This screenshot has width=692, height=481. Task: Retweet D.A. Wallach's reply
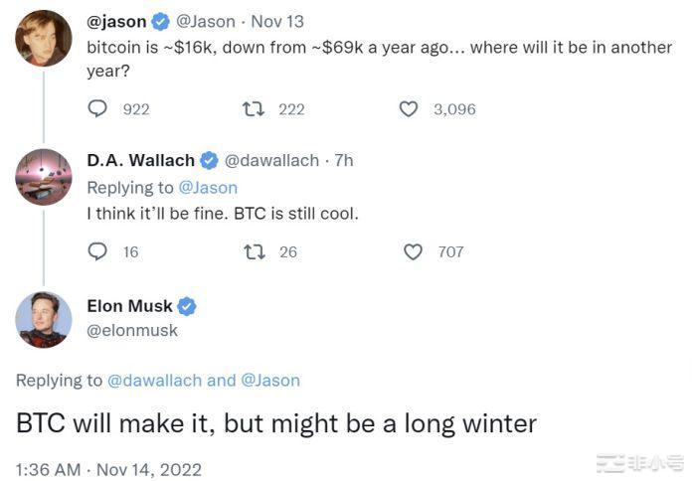pyautogui.click(x=254, y=252)
